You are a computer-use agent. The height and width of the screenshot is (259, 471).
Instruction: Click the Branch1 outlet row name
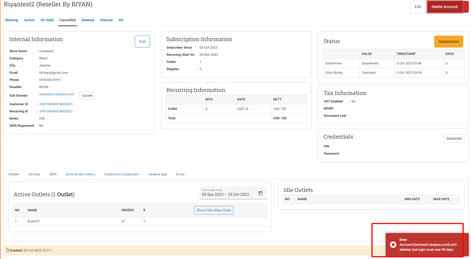point(34,221)
